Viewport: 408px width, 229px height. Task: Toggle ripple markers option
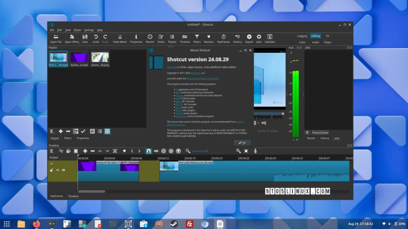coord(178,151)
